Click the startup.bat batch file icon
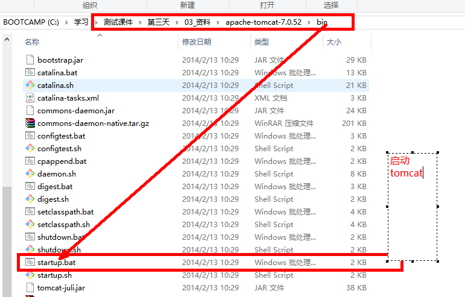Viewport: 465px width, 297px height. [x=30, y=262]
